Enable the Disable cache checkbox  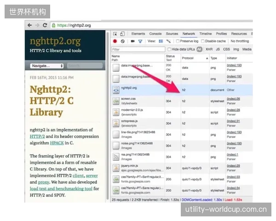point(203,41)
